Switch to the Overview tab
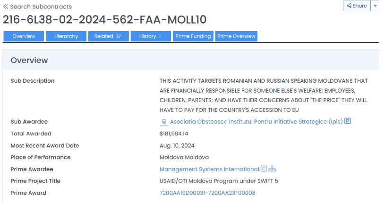Viewport: 384px width, 214px height. 24,36
